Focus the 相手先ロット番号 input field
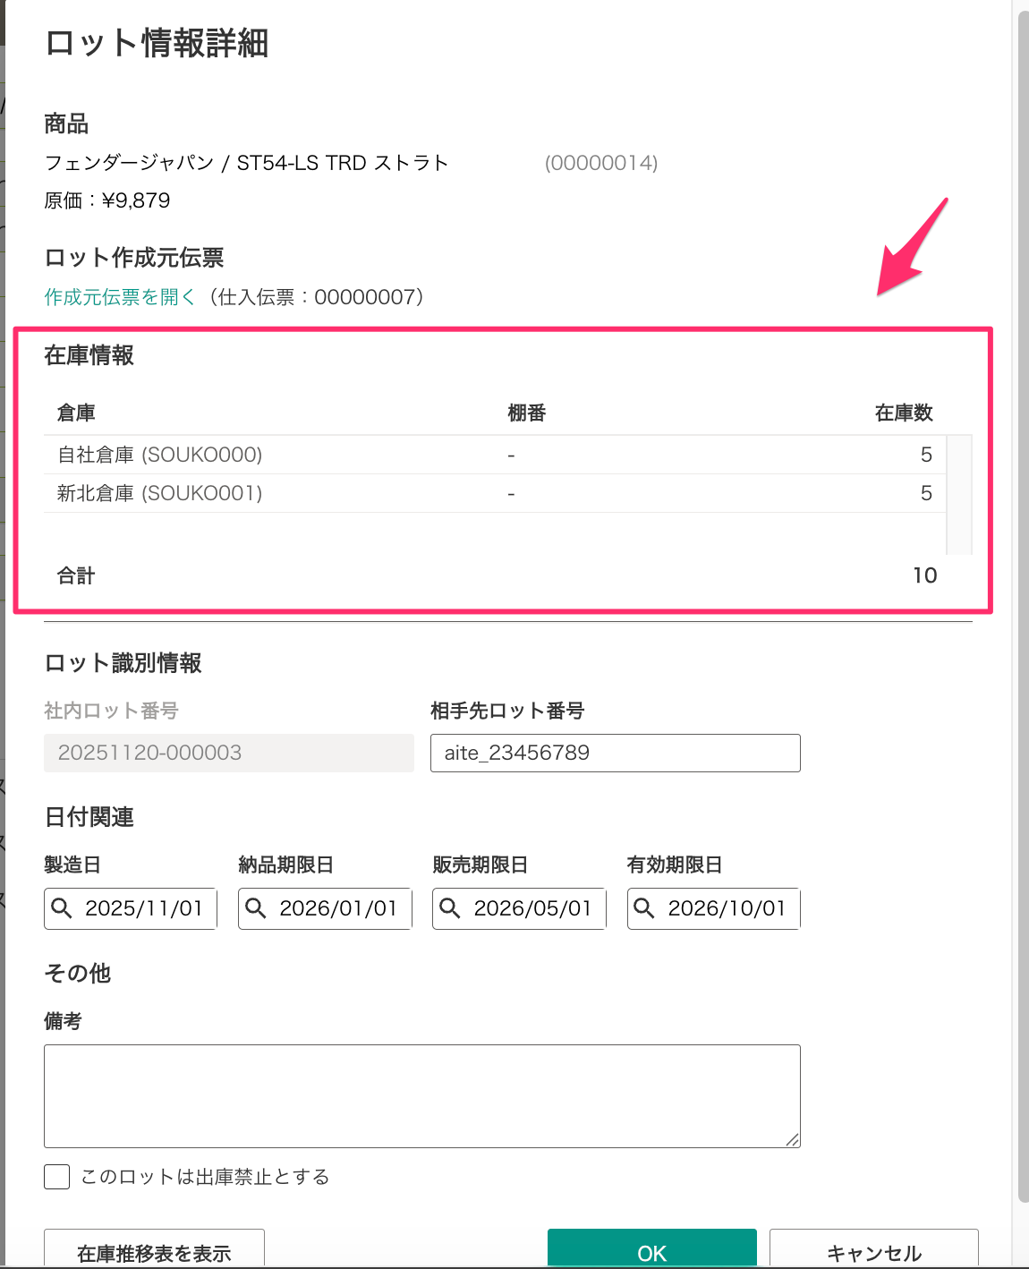Image resolution: width=1029 pixels, height=1269 pixels. pos(616,753)
